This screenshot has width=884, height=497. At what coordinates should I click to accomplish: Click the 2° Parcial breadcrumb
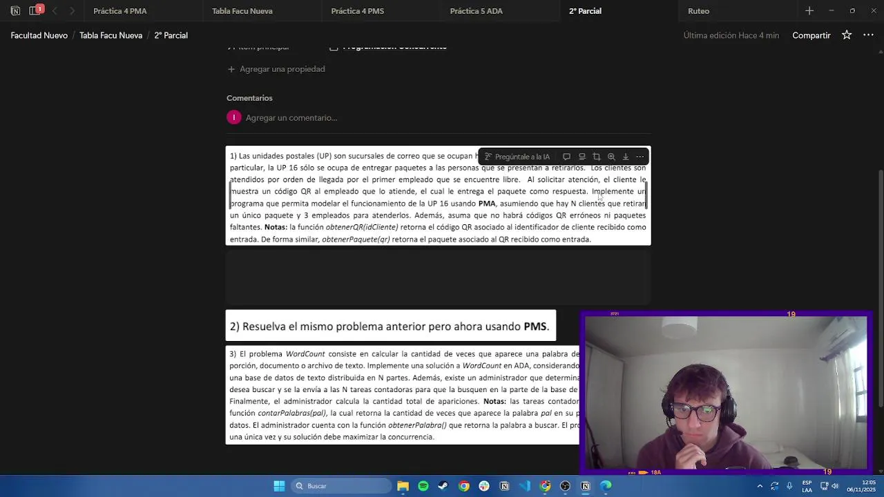click(171, 35)
